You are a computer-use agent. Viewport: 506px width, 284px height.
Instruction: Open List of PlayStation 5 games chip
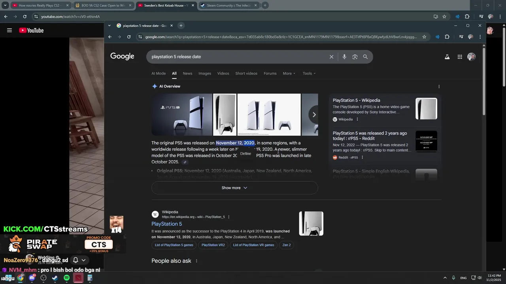tap(174, 245)
